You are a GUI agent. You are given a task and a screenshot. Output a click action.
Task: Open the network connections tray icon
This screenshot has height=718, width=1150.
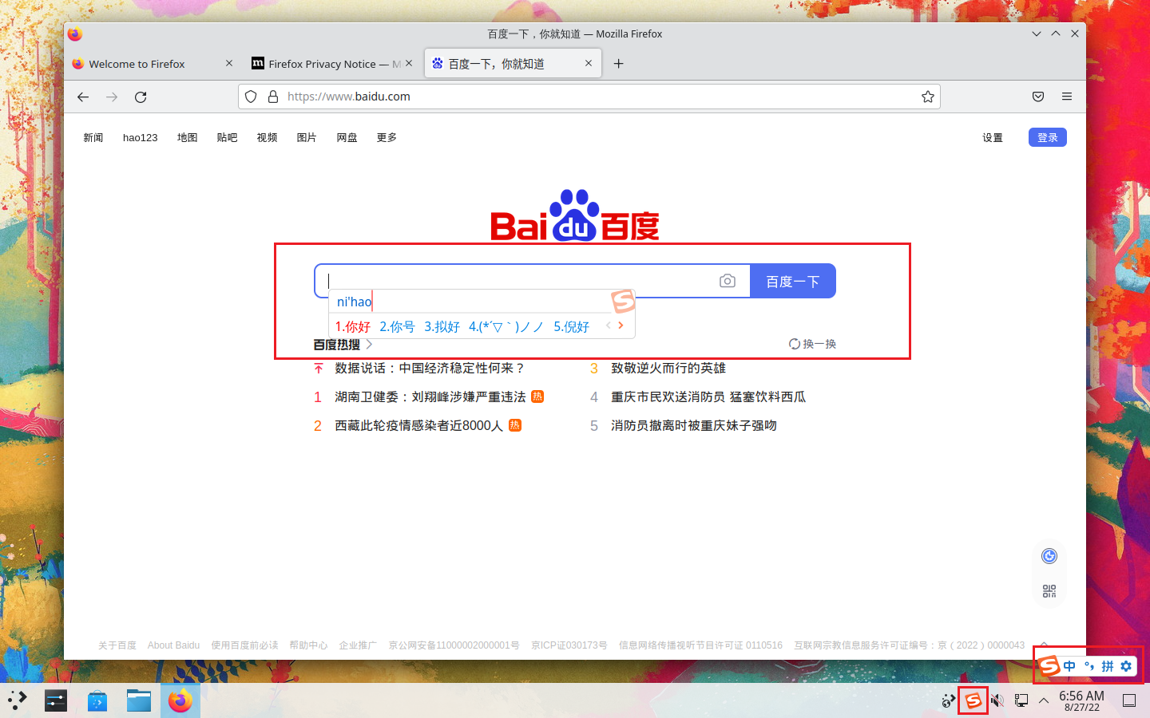(x=1021, y=700)
